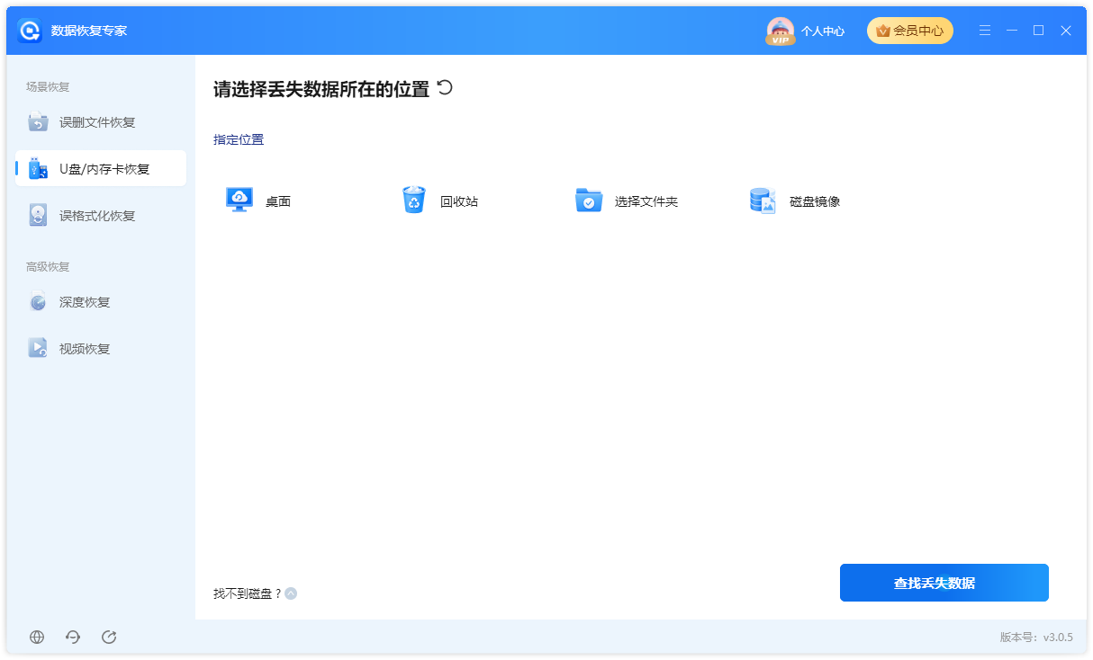
Task: Choose the 磁盘镜像 disk image icon
Action: [x=763, y=201]
